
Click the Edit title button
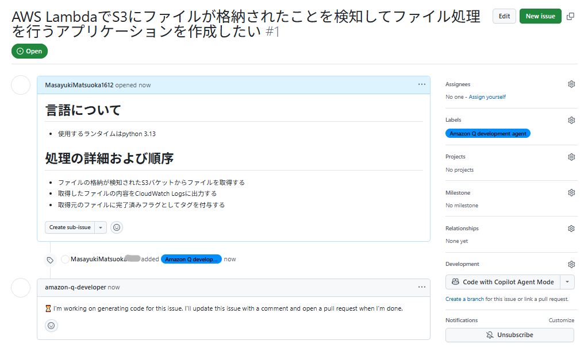tap(504, 16)
